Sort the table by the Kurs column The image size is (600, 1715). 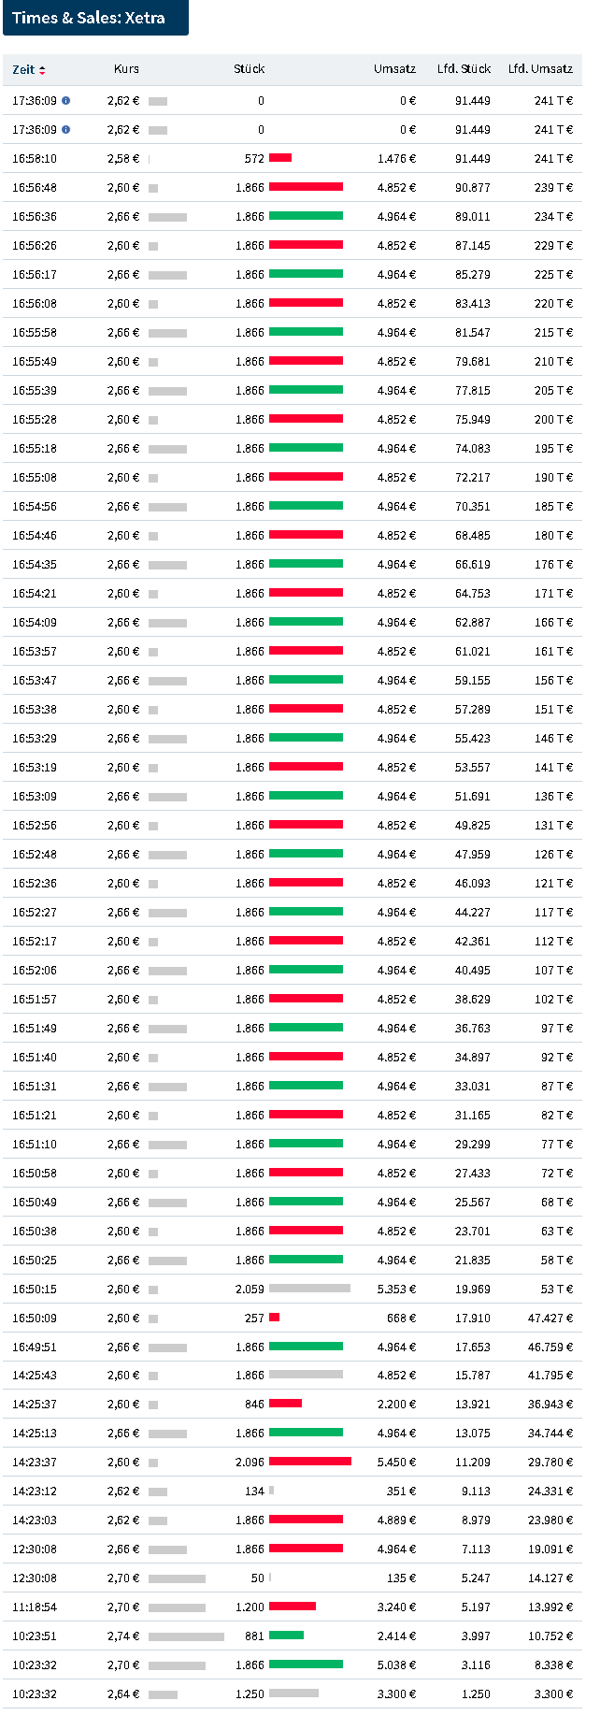125,68
